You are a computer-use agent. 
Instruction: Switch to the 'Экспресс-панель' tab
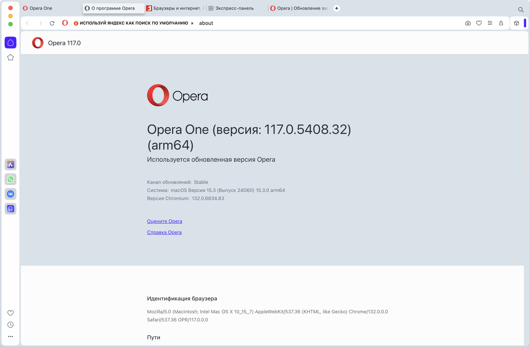237,8
